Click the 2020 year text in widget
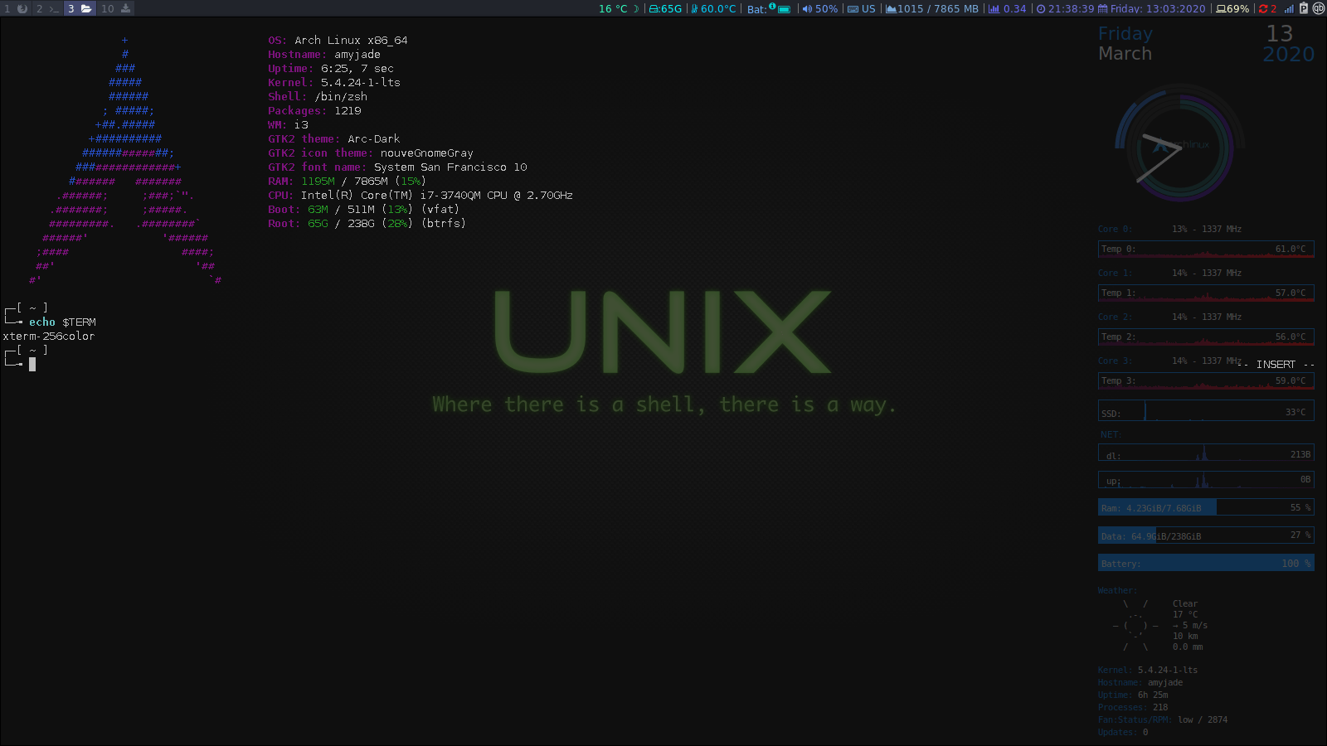 click(x=1288, y=54)
